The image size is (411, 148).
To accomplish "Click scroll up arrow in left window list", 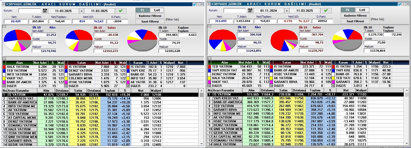I will (201, 91).
